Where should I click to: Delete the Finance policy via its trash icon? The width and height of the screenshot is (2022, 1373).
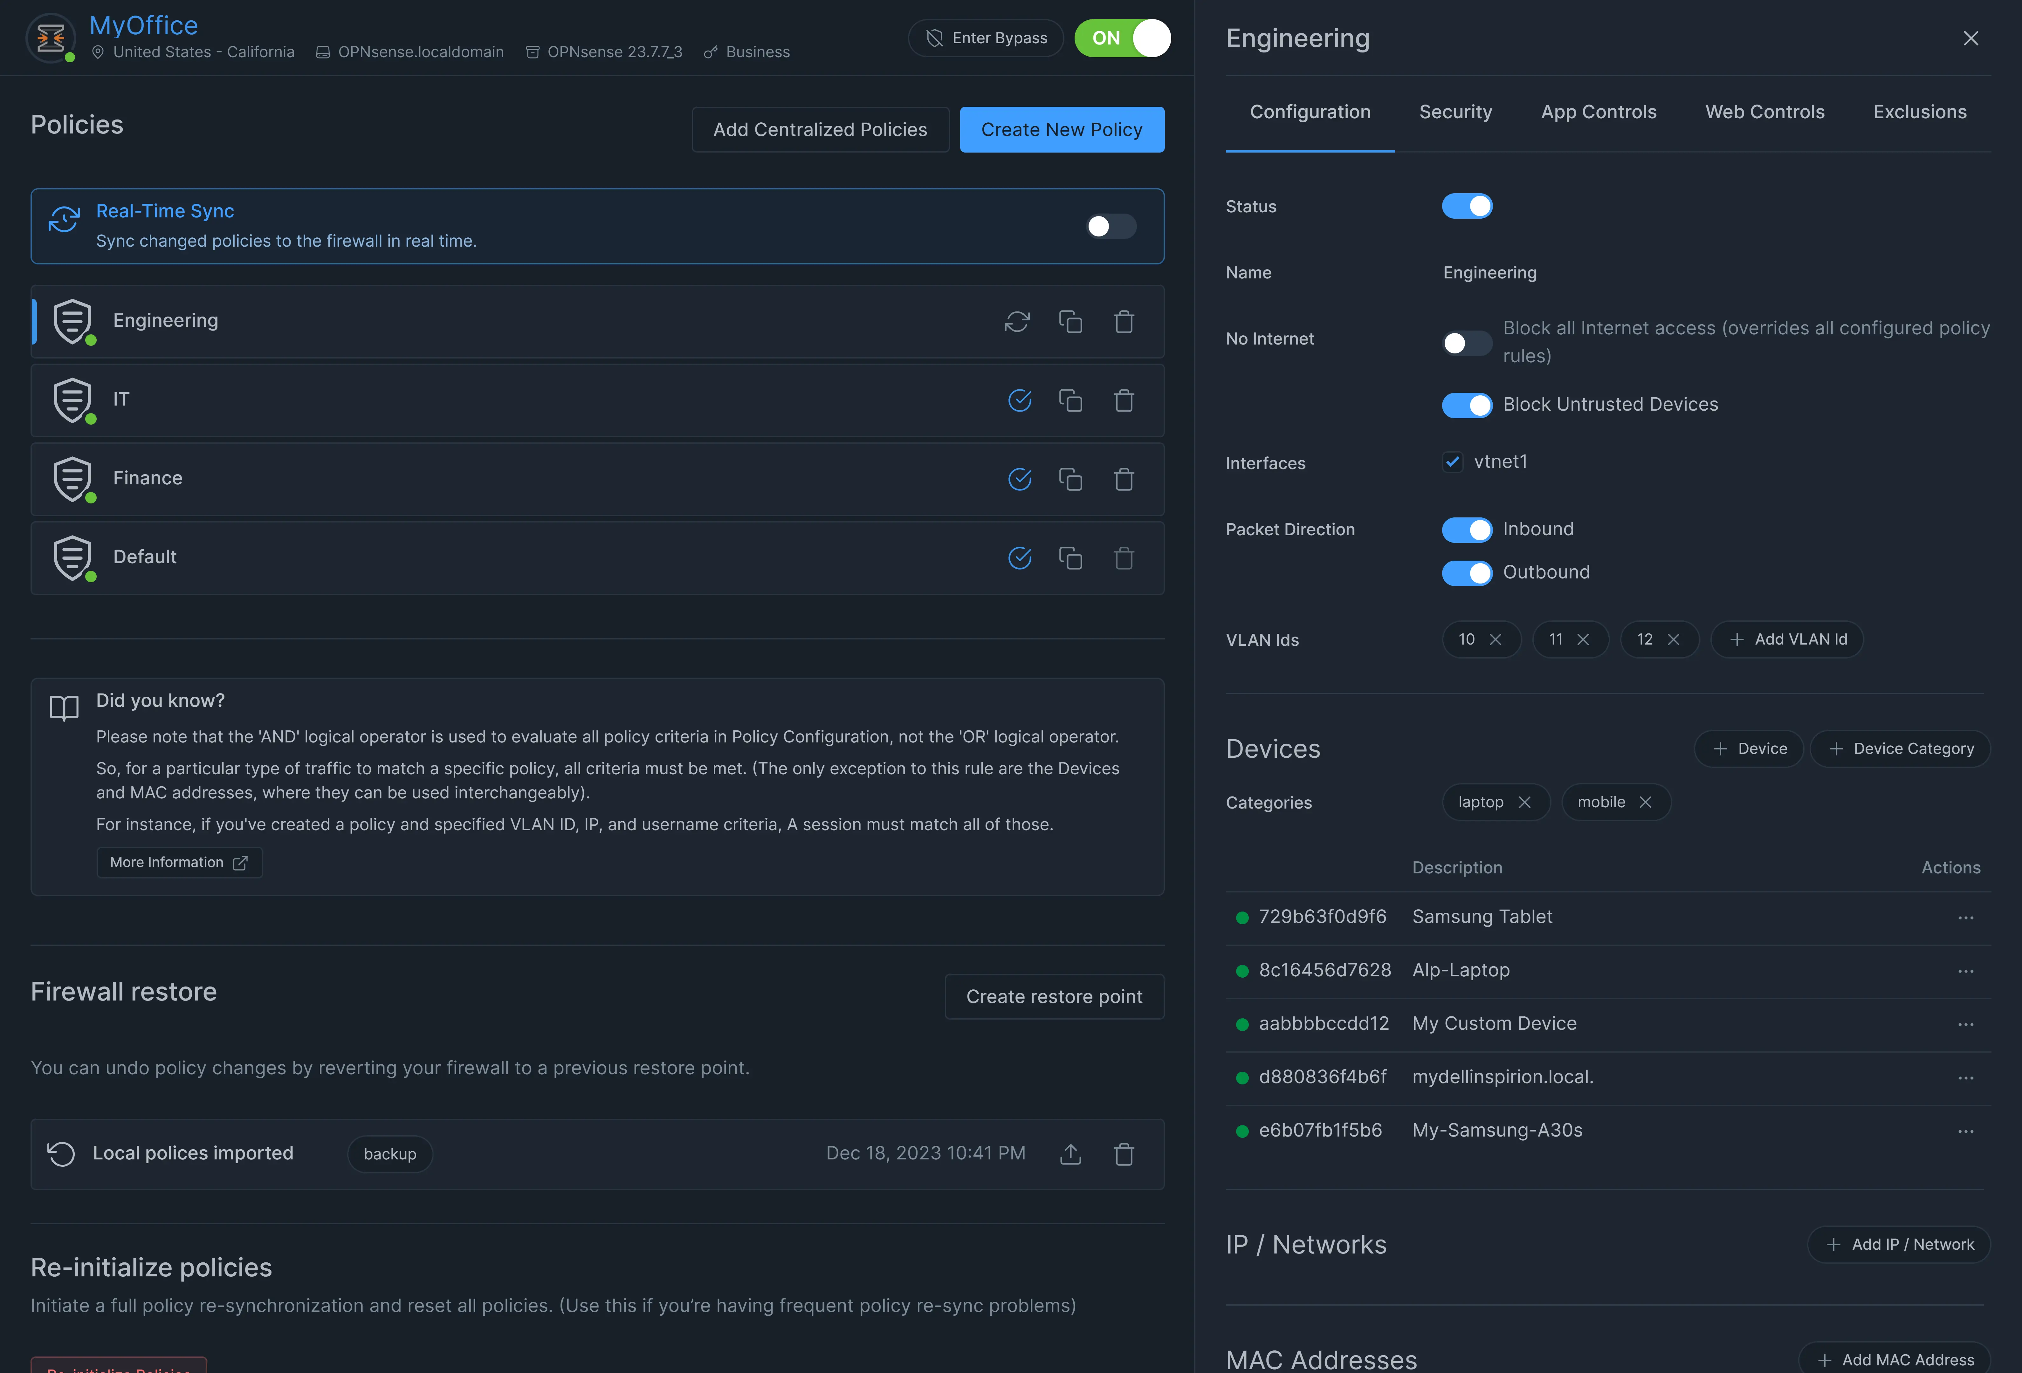(x=1124, y=479)
